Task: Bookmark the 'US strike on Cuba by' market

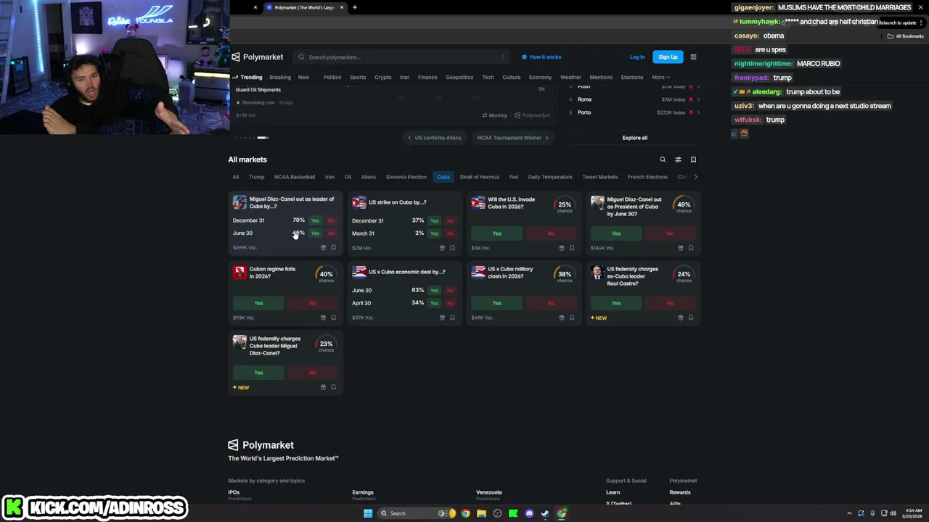Action: [x=452, y=248]
